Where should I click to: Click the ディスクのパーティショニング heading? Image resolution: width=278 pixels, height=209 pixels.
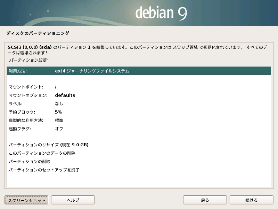38,33
